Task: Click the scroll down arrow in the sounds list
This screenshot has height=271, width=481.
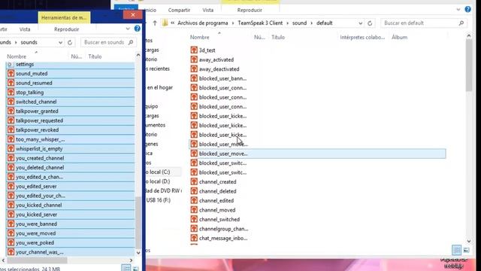Action: 138,253
